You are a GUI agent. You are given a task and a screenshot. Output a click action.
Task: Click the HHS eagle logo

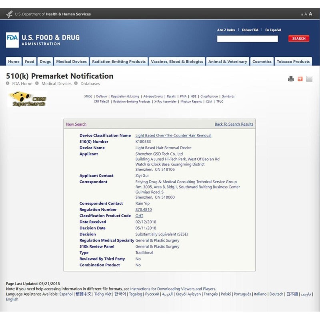(x=9, y=14)
